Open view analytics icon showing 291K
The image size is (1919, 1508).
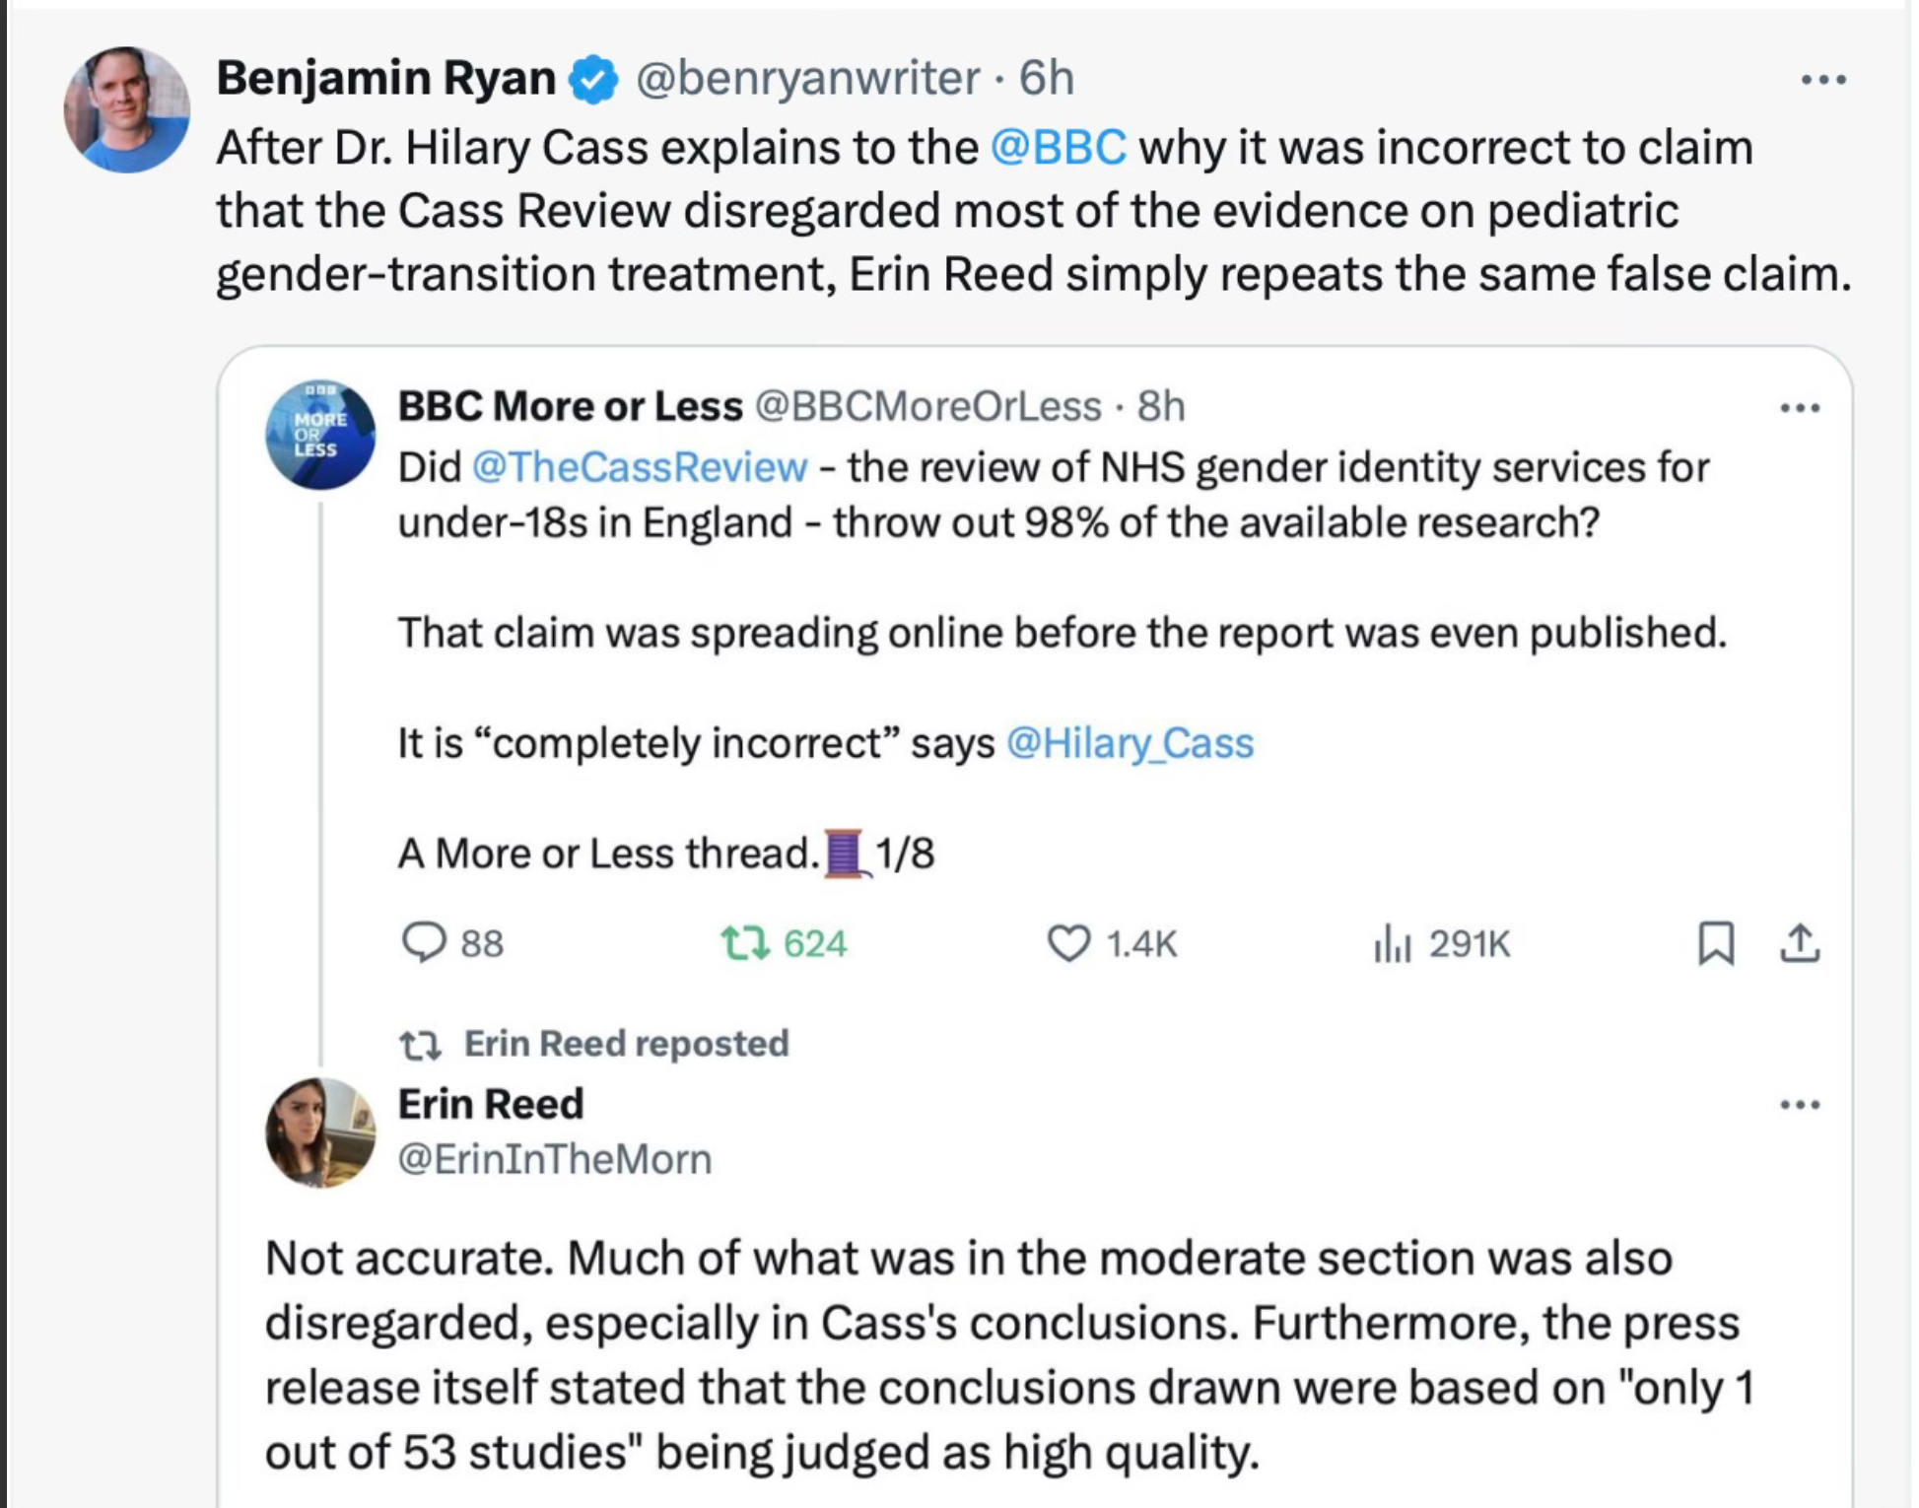(x=1392, y=942)
